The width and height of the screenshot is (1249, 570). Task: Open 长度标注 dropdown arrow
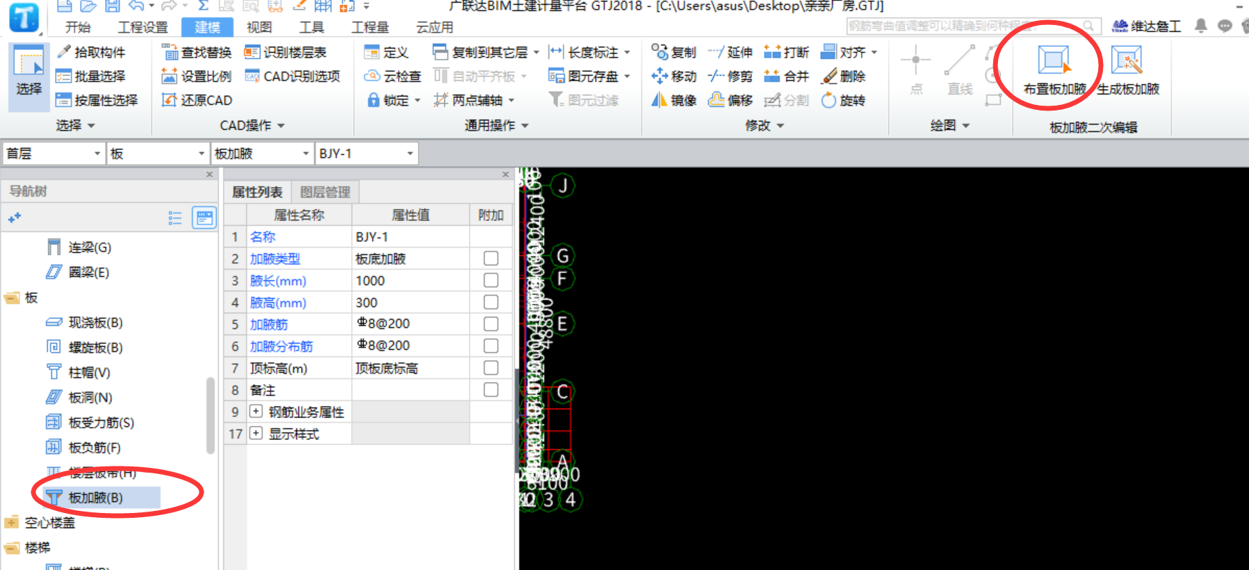tap(627, 53)
